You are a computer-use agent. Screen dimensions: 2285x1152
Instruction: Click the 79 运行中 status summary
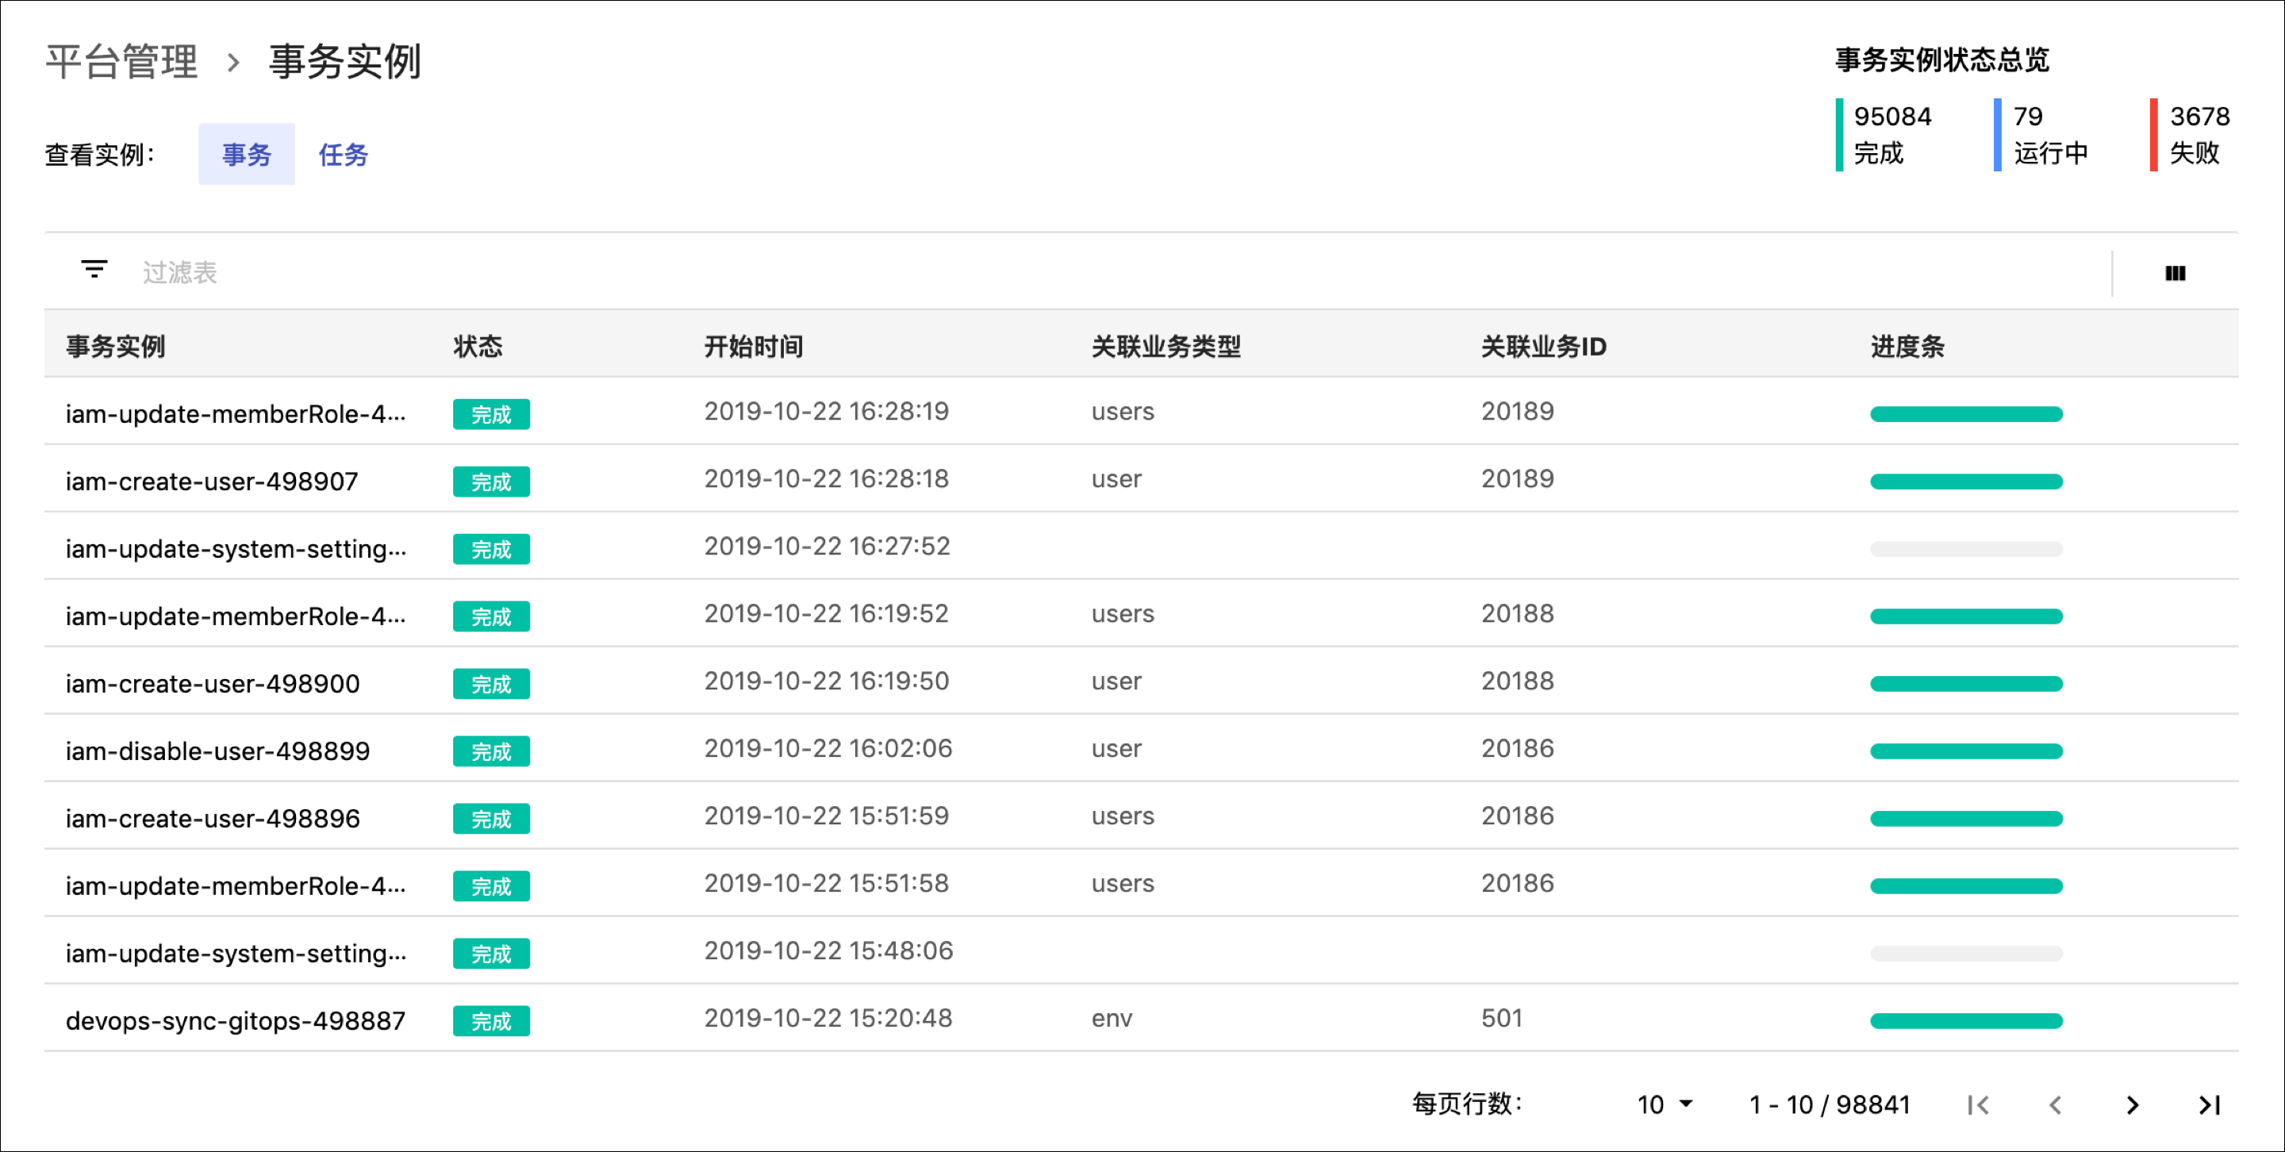[2042, 135]
